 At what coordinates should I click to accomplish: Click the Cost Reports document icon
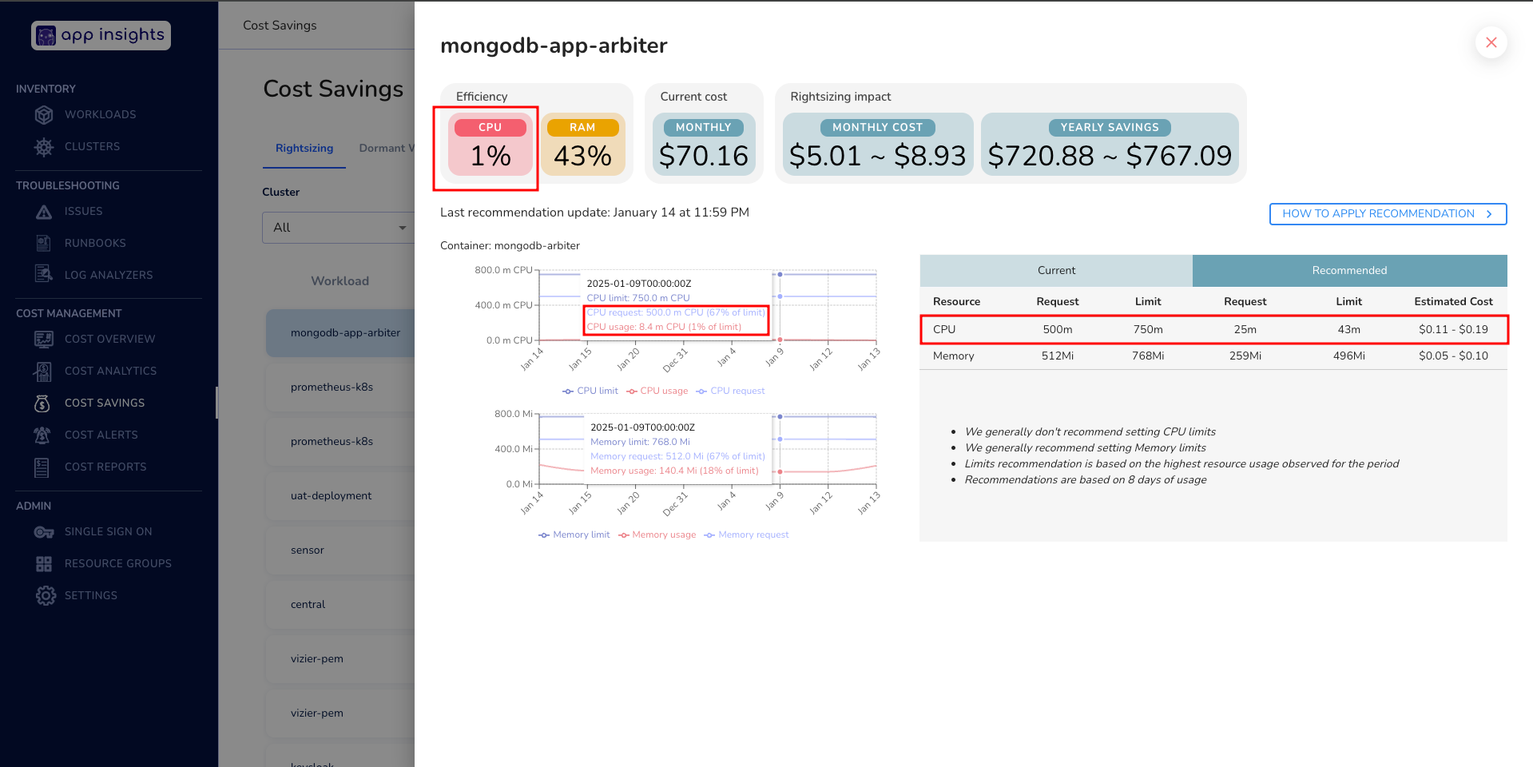(42, 467)
